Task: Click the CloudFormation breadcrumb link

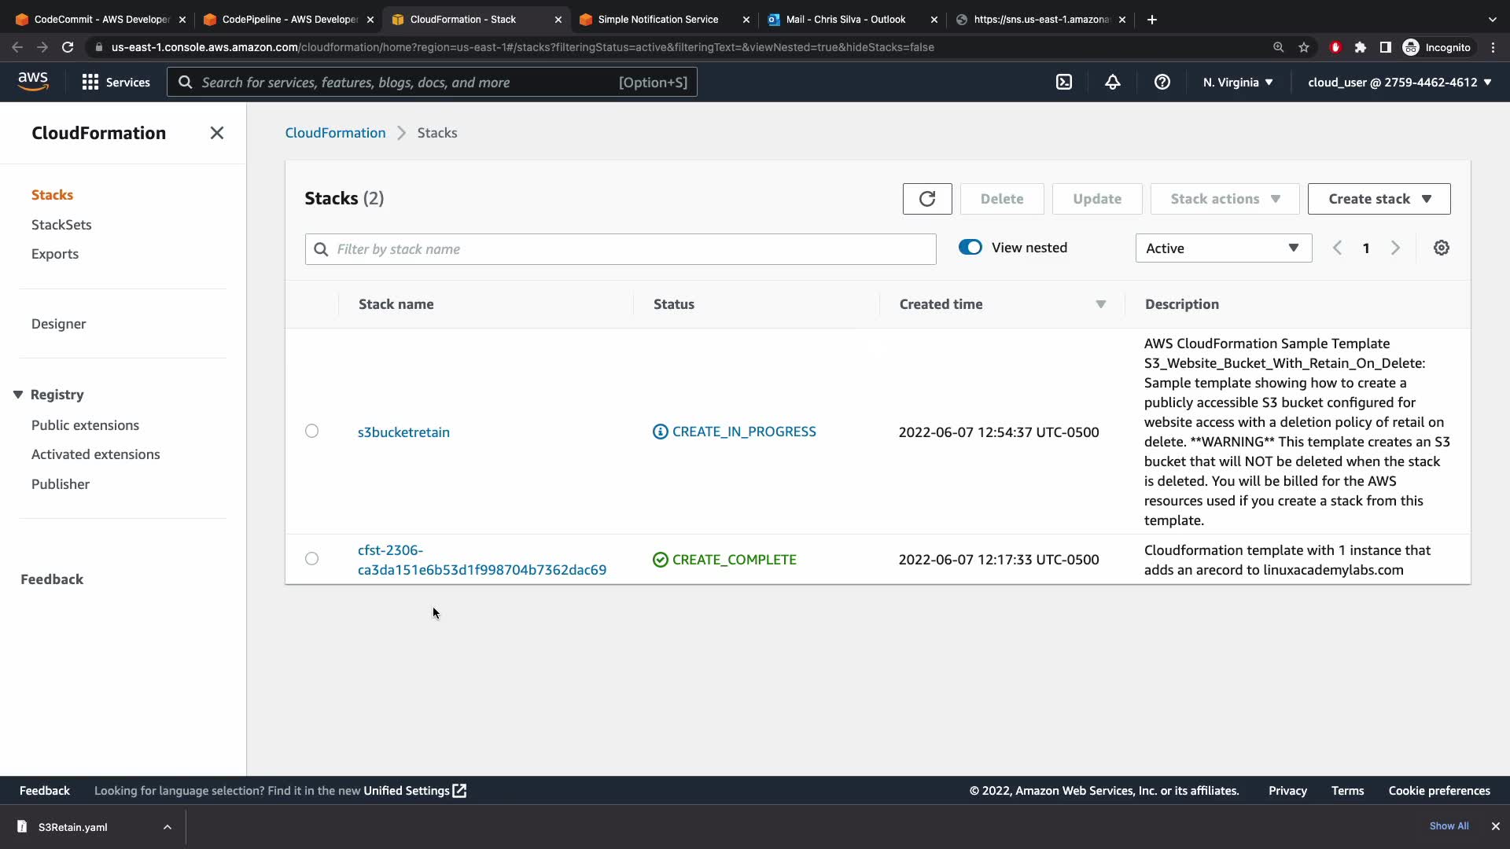Action: coord(335,133)
